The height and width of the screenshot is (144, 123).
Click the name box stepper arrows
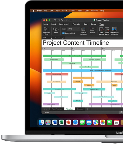(x=52, y=38)
